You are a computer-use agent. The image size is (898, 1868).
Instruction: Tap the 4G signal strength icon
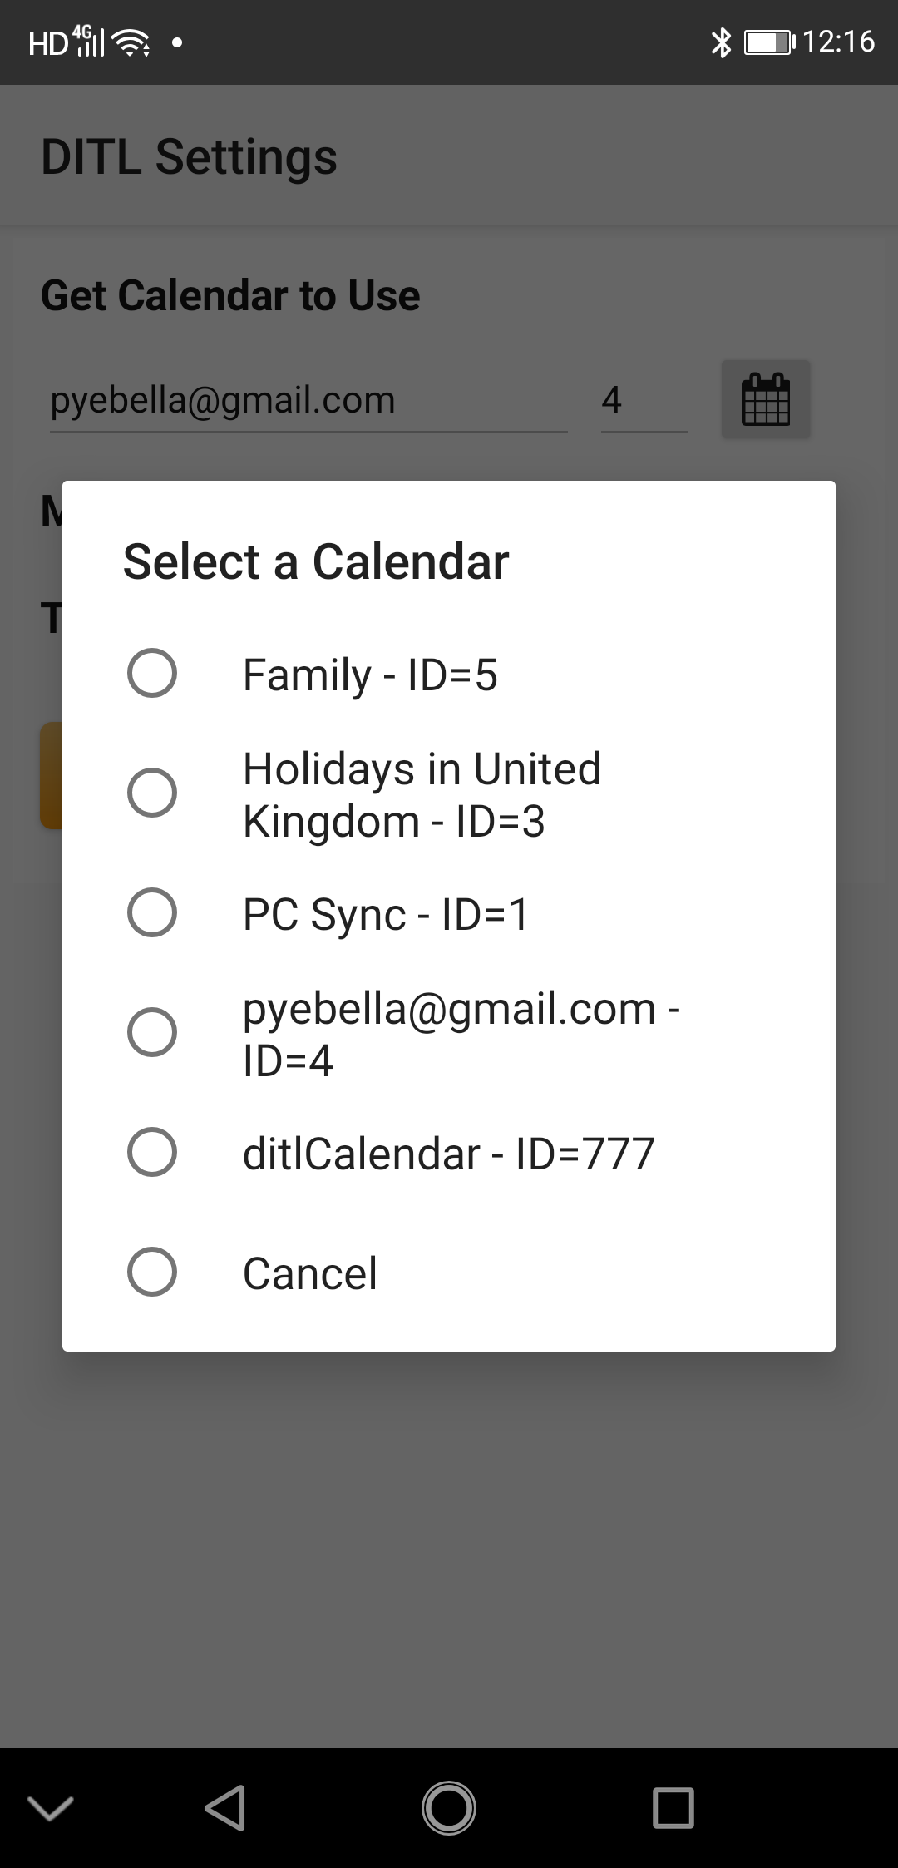(x=89, y=40)
